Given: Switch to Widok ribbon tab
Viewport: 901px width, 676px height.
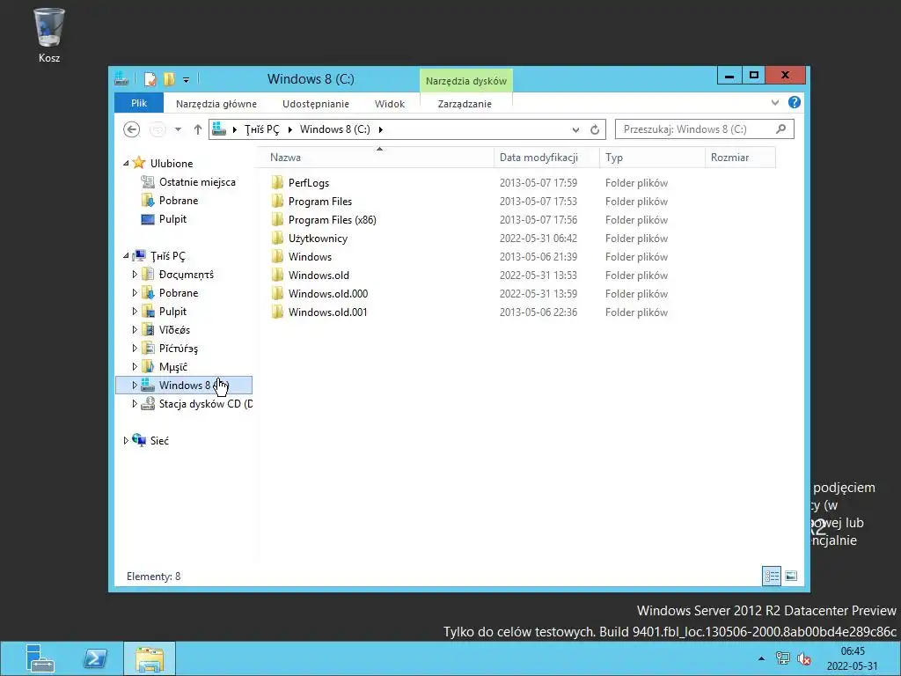Looking at the screenshot, I should (x=390, y=104).
